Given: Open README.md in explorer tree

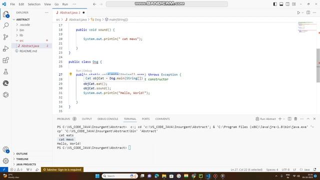Looking at the screenshot, I should coord(28,51).
